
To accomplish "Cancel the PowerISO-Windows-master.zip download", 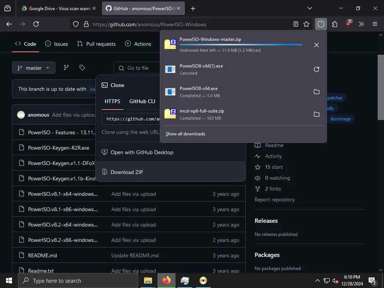I will pyautogui.click(x=316, y=45).
